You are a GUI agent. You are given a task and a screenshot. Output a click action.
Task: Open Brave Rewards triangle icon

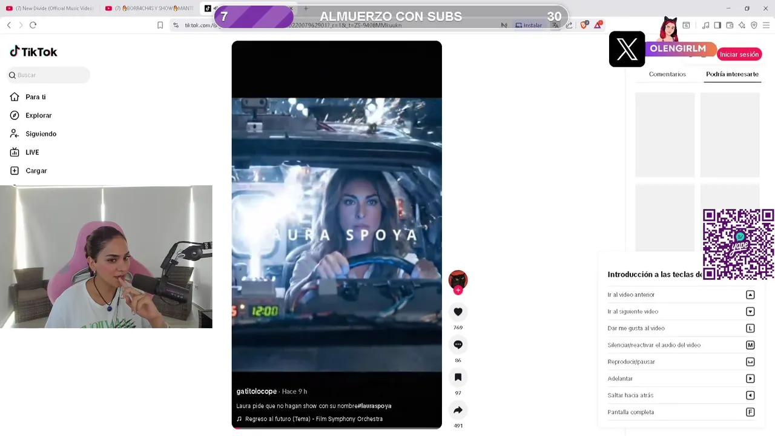coord(598,25)
